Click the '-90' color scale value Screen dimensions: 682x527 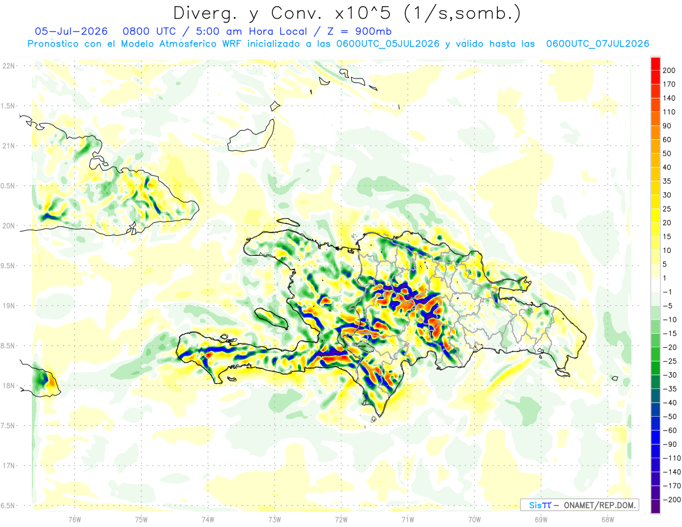pos(671,444)
